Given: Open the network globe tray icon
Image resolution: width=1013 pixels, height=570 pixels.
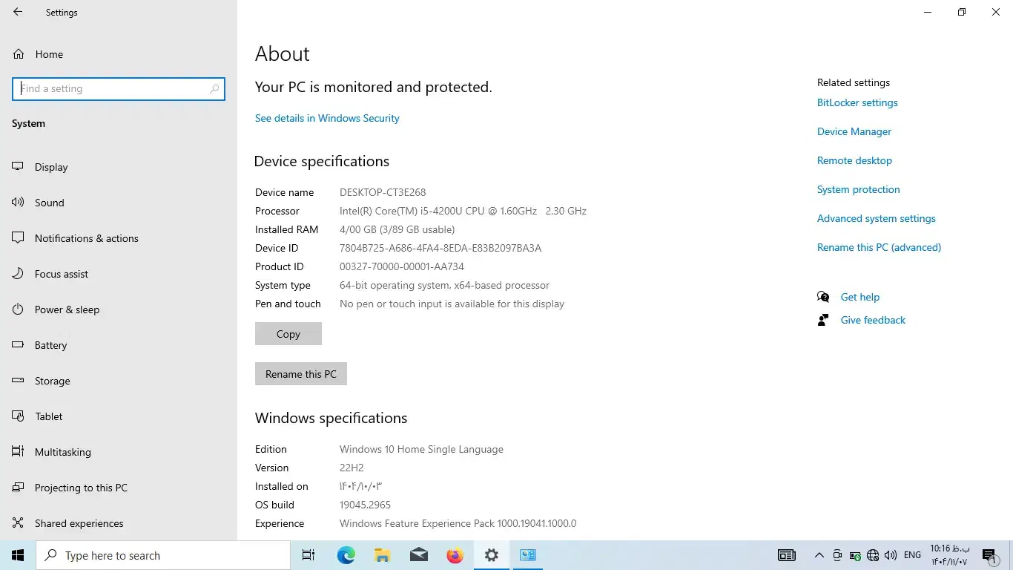Looking at the screenshot, I should (873, 555).
